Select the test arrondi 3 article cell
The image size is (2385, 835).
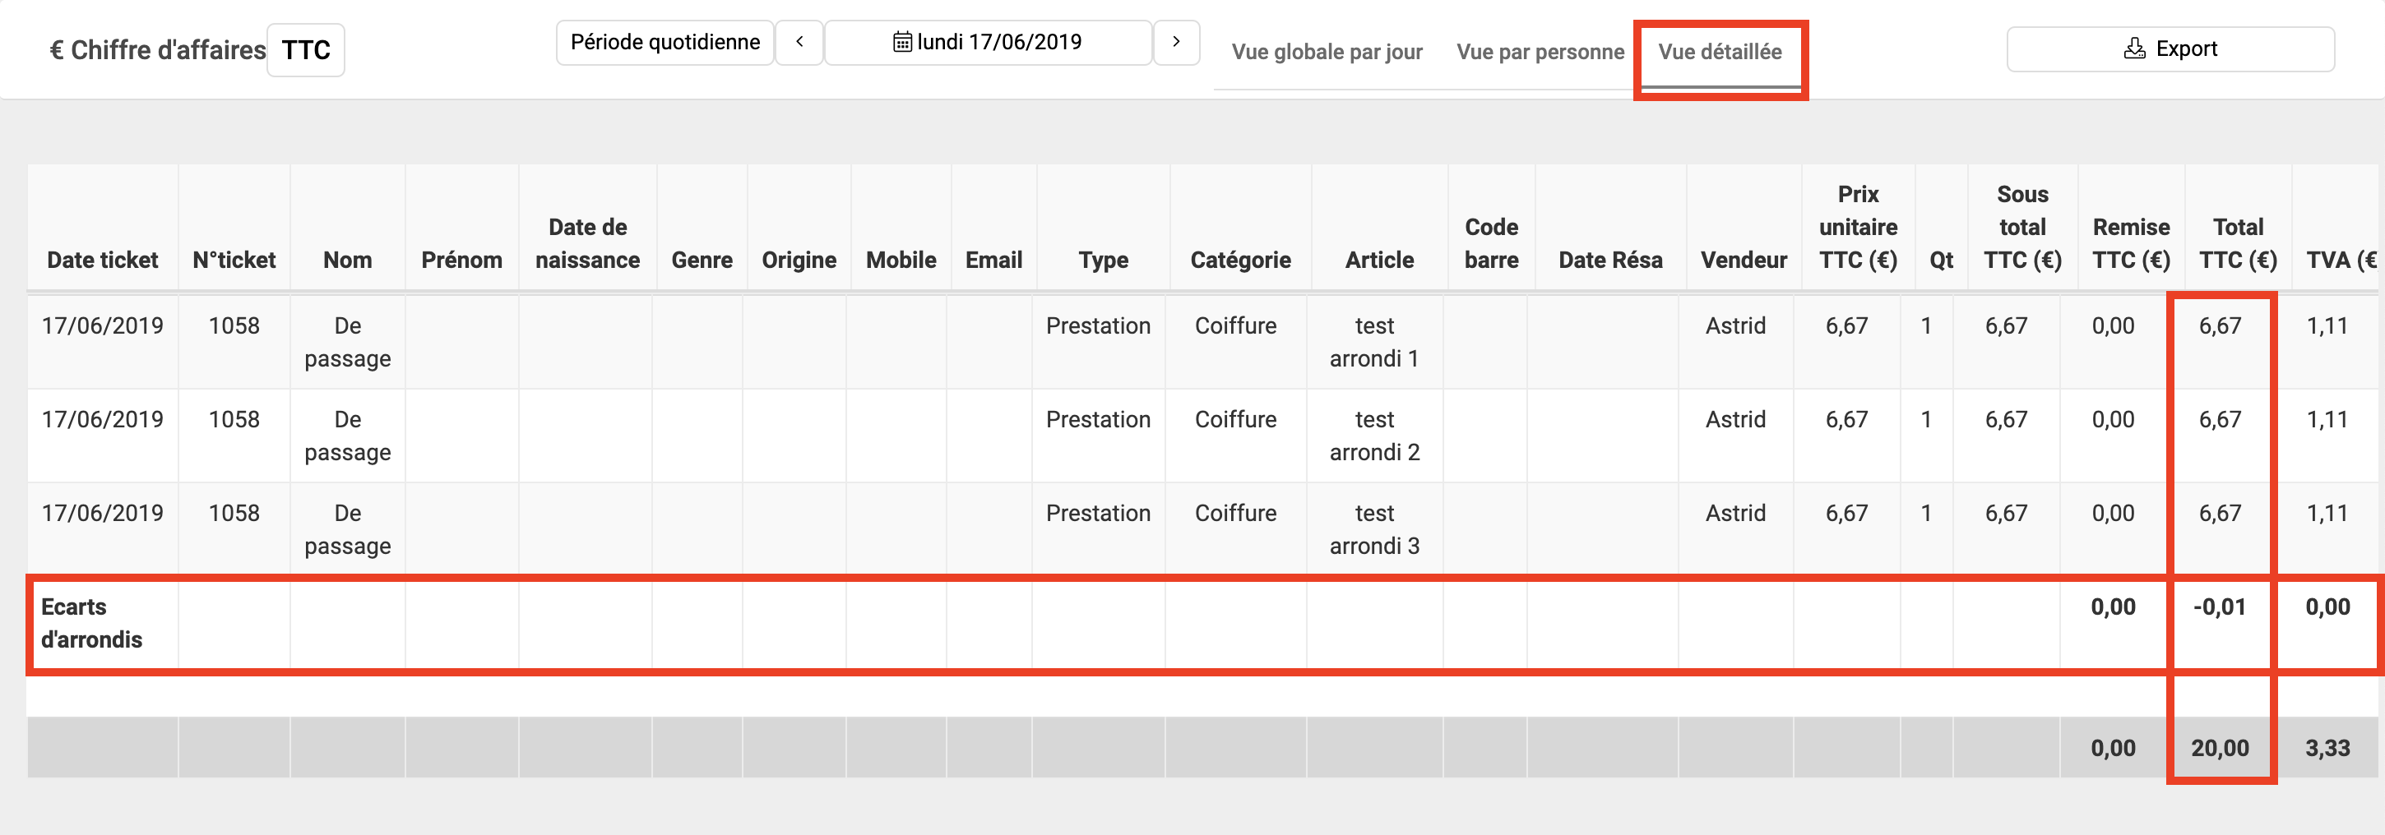pos(1375,529)
